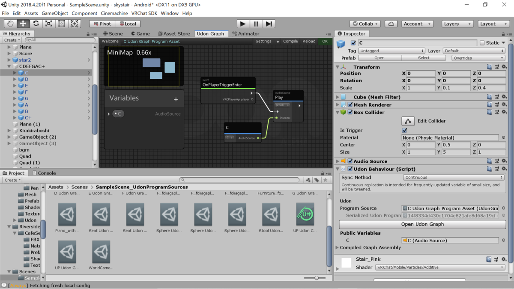Open the Layers dropdown in toolbar
Screen dimensions: 514x289
(457, 24)
